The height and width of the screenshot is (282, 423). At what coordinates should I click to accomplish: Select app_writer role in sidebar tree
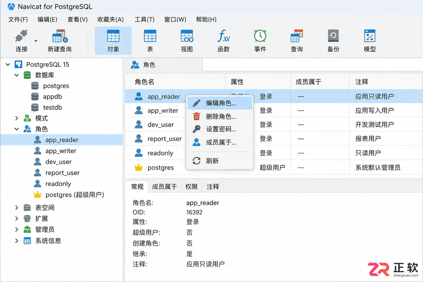pos(61,151)
